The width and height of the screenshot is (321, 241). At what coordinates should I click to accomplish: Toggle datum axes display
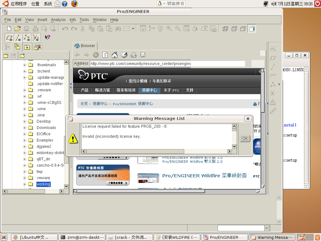pos(18,38)
